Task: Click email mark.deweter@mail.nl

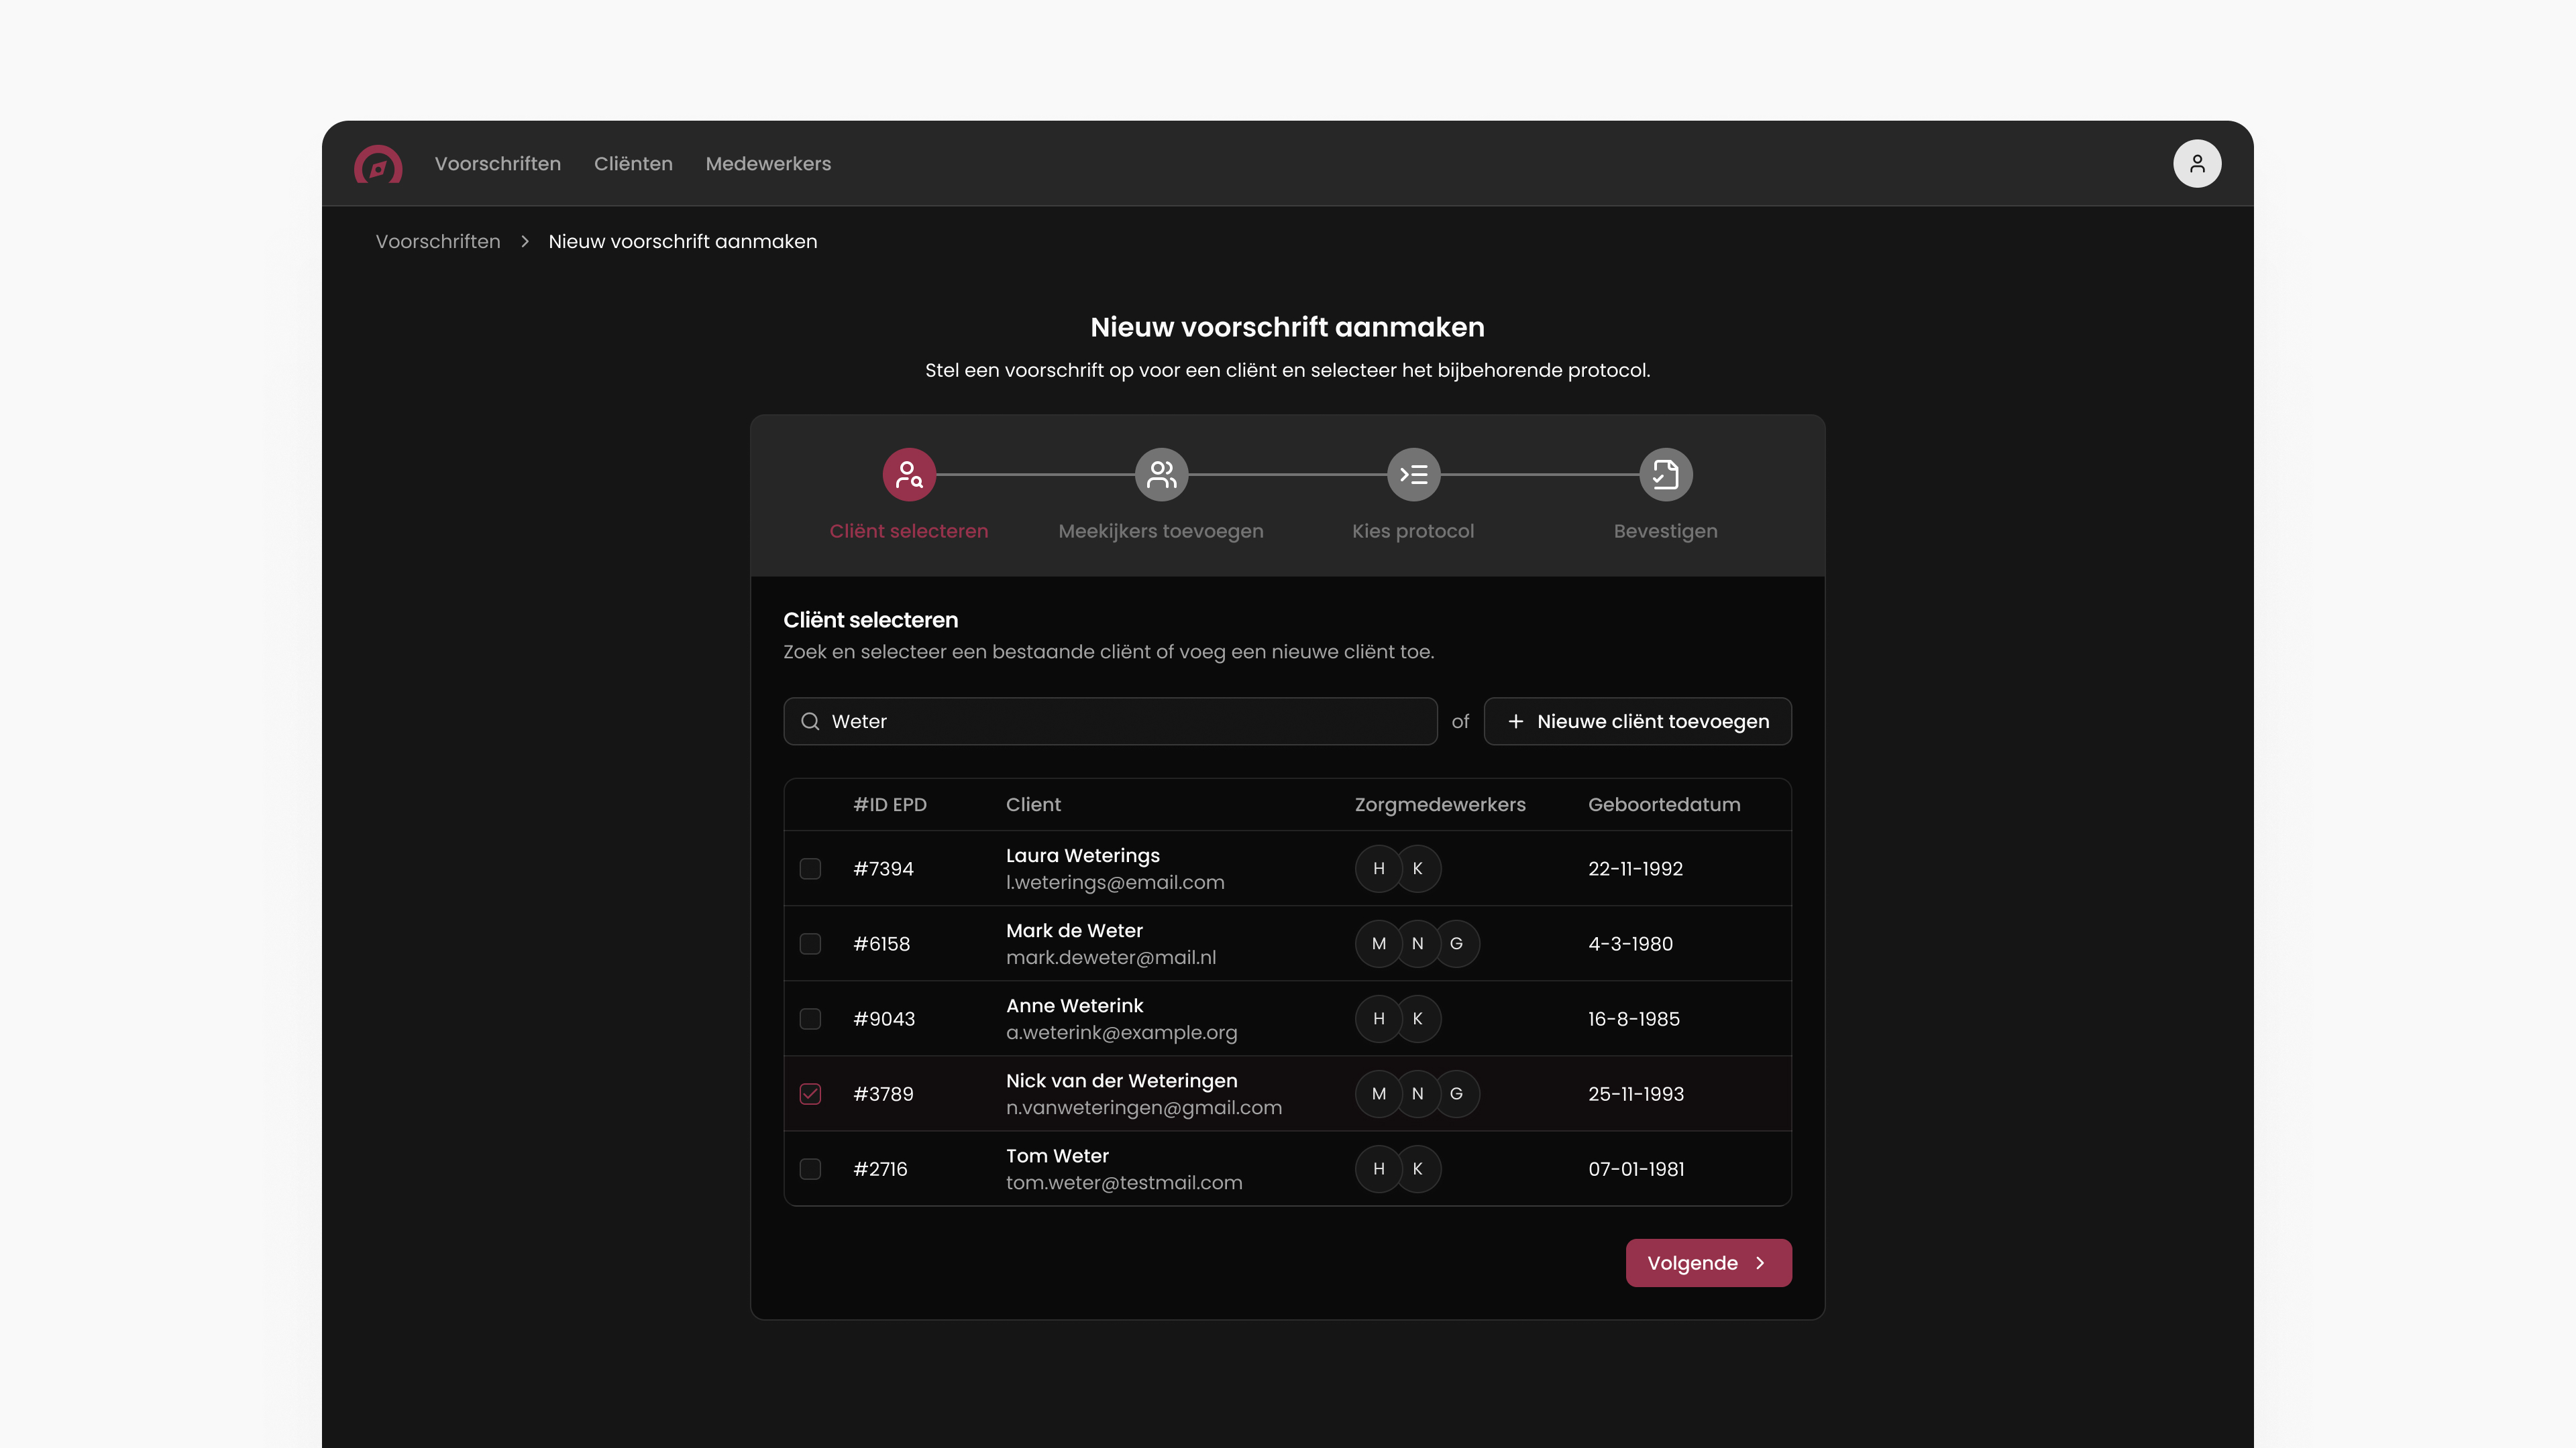Action: pos(1111,957)
